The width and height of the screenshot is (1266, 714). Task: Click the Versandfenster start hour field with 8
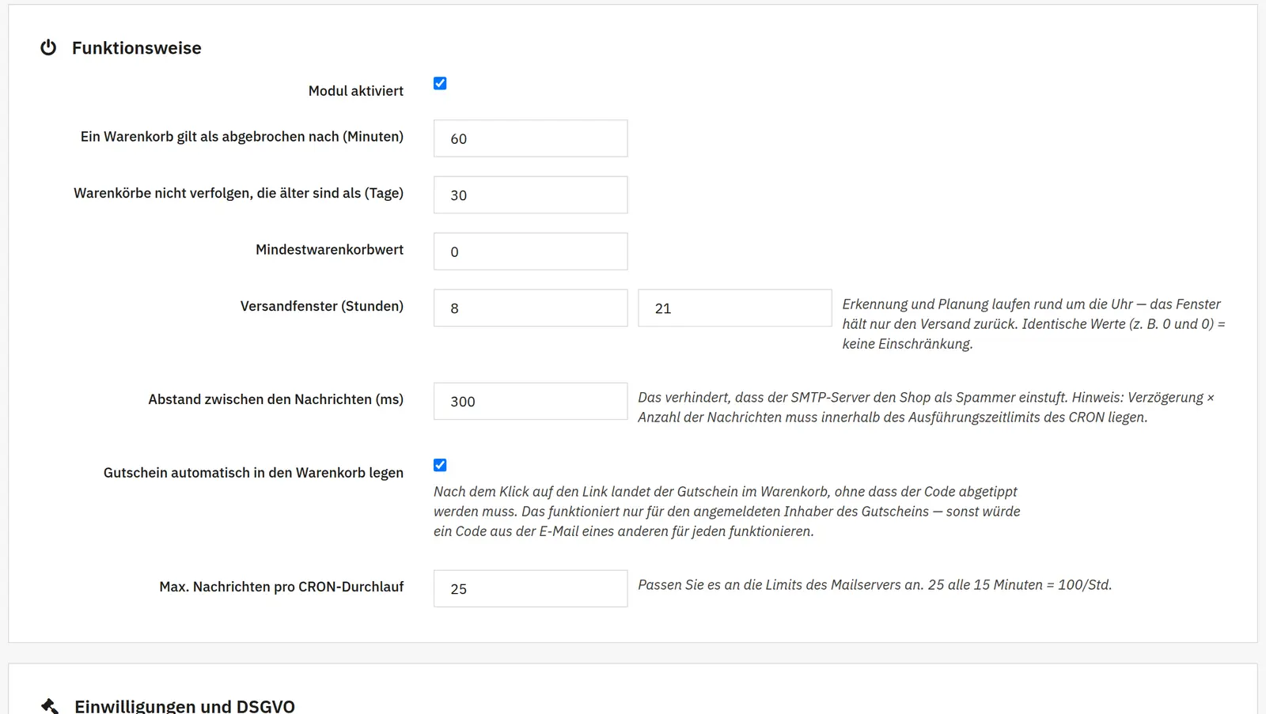(530, 308)
